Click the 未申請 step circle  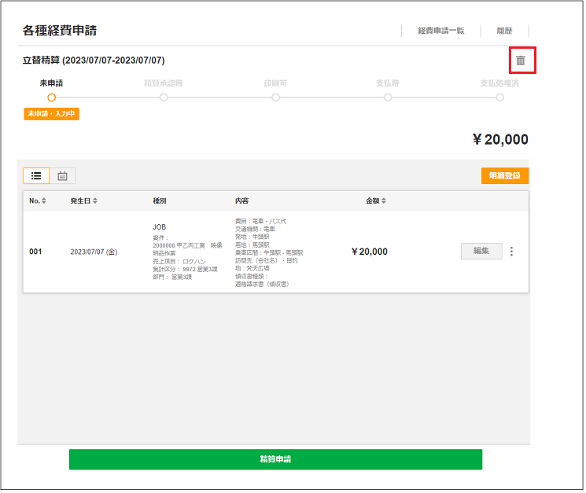52,98
